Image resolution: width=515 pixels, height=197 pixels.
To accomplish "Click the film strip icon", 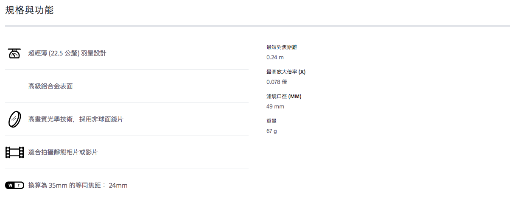I will tap(14, 152).
